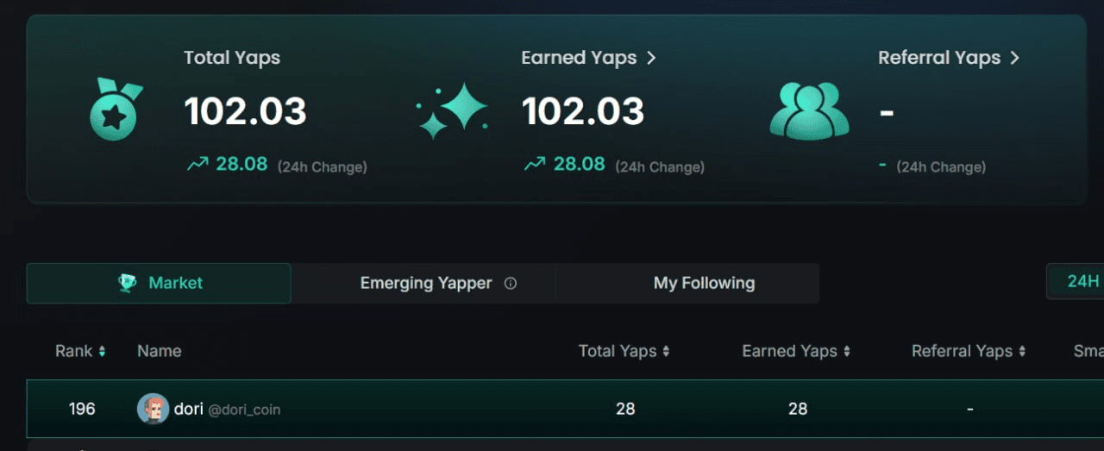Click the sparkle stars icon beside Earned Yaps
Screen dimensions: 1104x451
[x=452, y=110]
